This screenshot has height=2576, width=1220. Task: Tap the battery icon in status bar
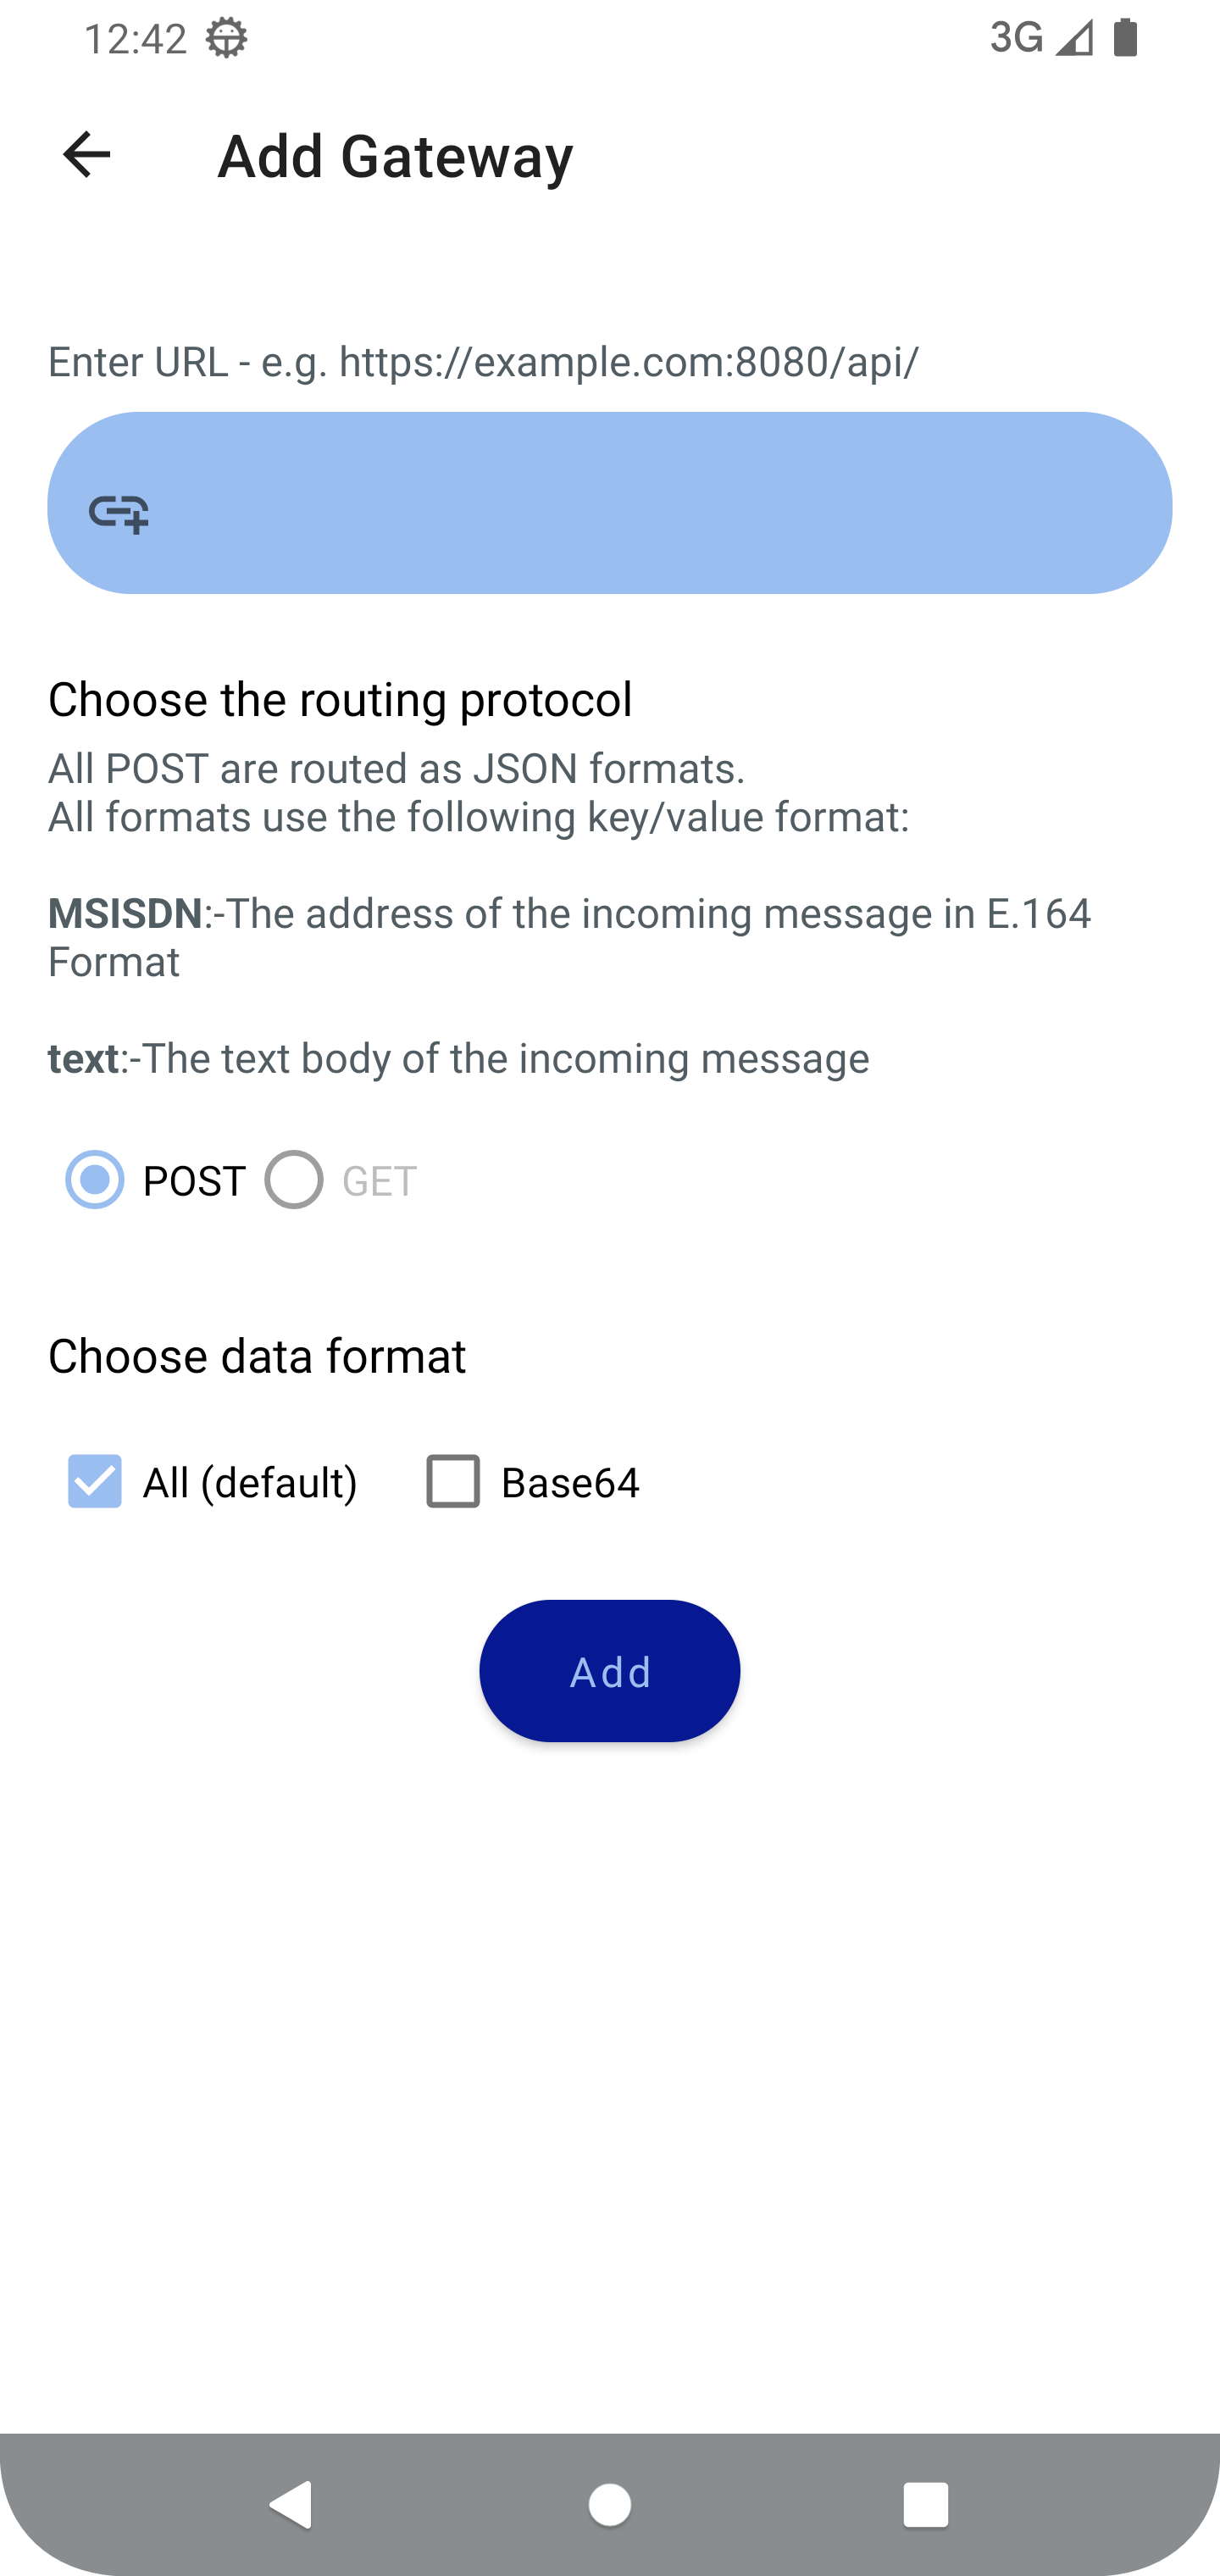(1126, 38)
